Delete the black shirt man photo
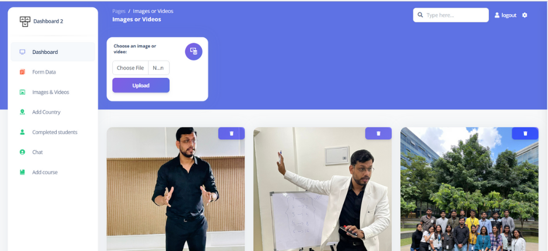Viewport: 548px width, 251px height. point(232,133)
